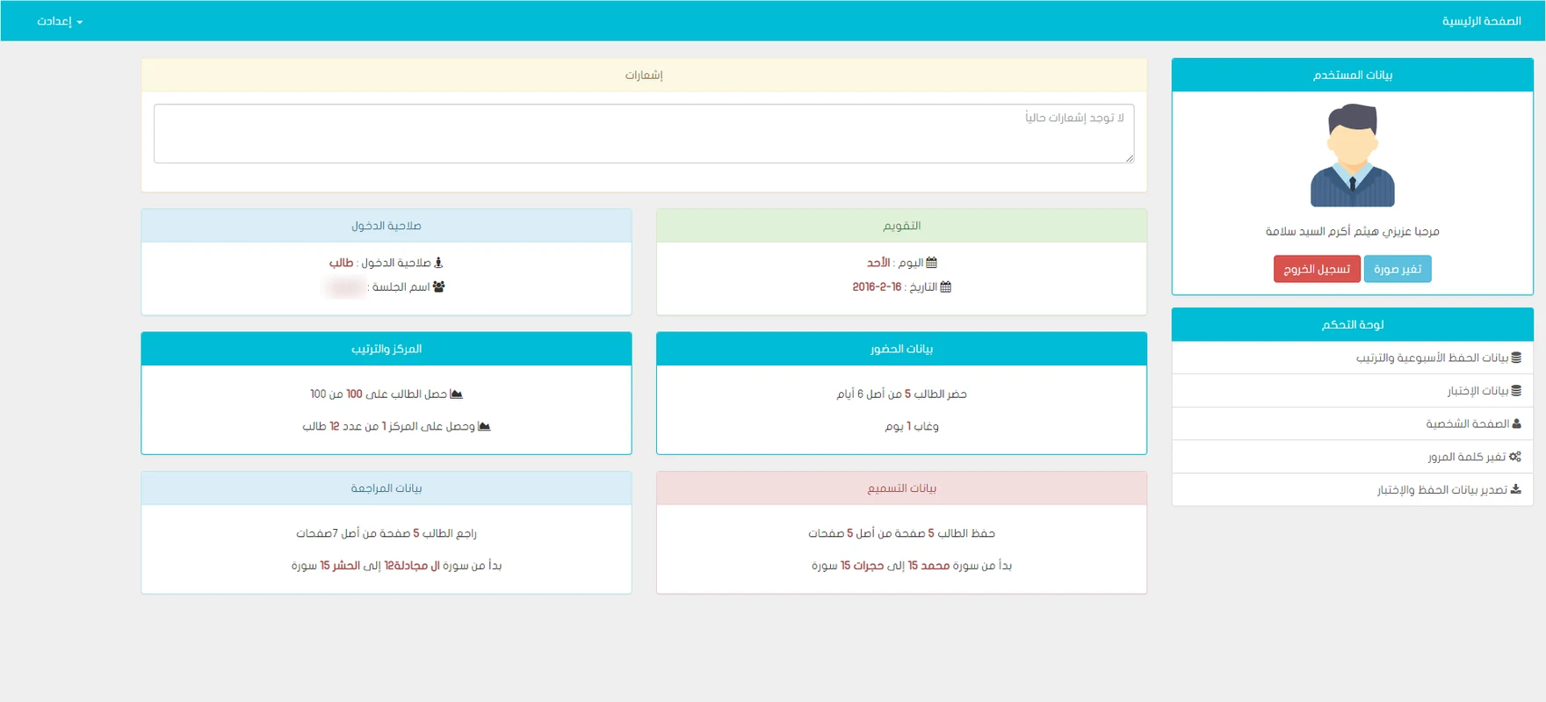Click chart icon beside حصل الطالب على
Screen dimensions: 1546x702
pos(456,394)
